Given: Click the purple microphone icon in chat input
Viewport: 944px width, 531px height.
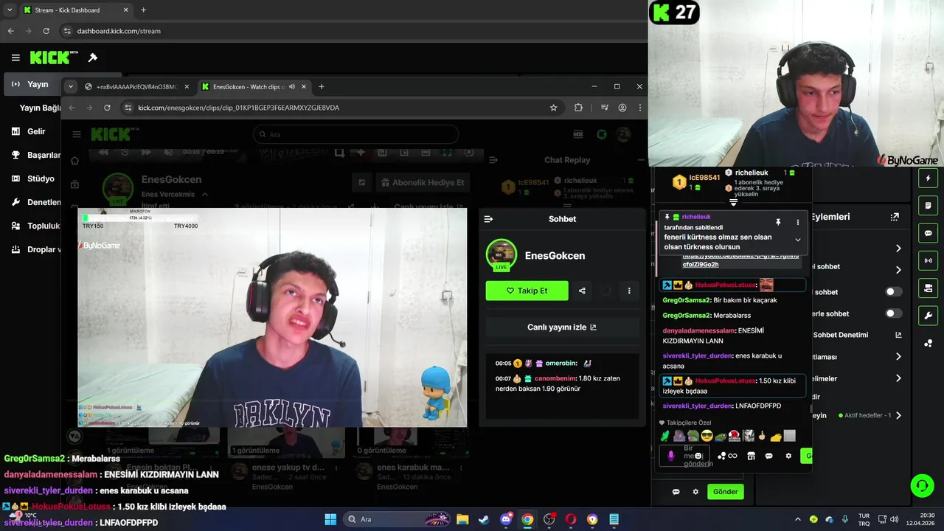Looking at the screenshot, I should coord(670,456).
